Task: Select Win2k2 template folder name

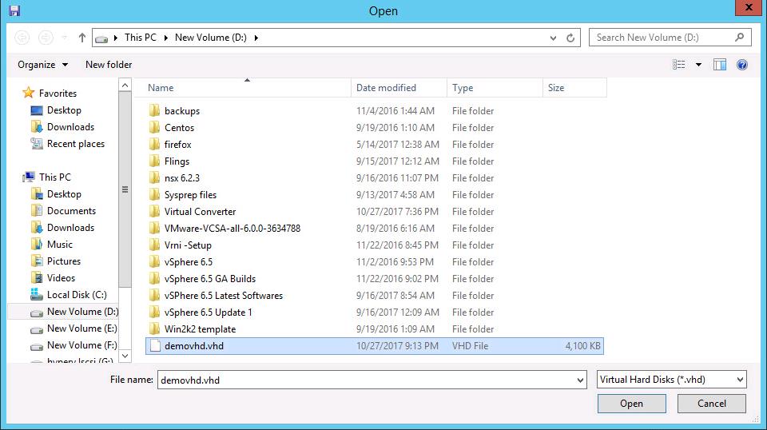Action: point(200,329)
